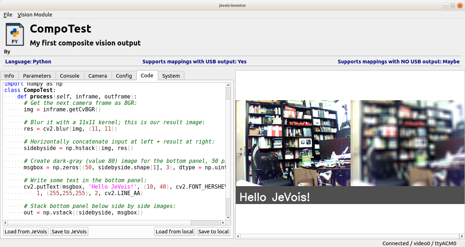Click the line starting 'cv2.putText(msgbox'
465x247 pixels.
point(125,187)
